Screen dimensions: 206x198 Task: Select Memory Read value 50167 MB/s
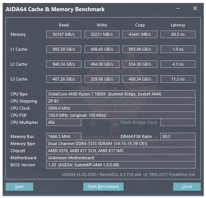(64, 34)
